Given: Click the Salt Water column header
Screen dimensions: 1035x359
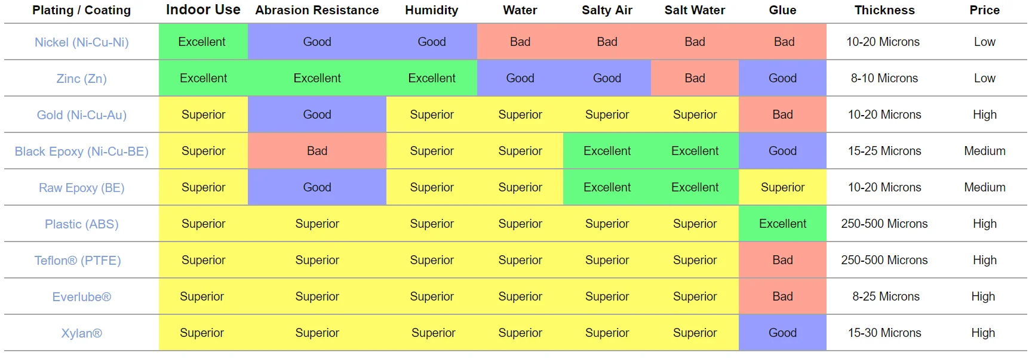Looking at the screenshot, I should click(x=695, y=10).
